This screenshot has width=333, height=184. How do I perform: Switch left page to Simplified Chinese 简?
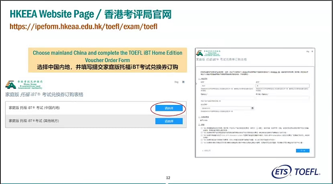click(x=183, y=82)
